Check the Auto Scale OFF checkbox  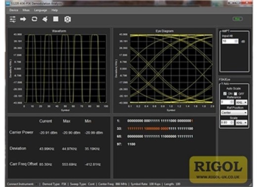[235, 93]
